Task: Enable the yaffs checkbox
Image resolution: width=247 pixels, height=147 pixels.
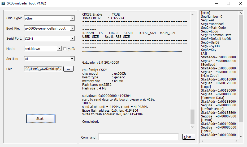Action: 65,49
